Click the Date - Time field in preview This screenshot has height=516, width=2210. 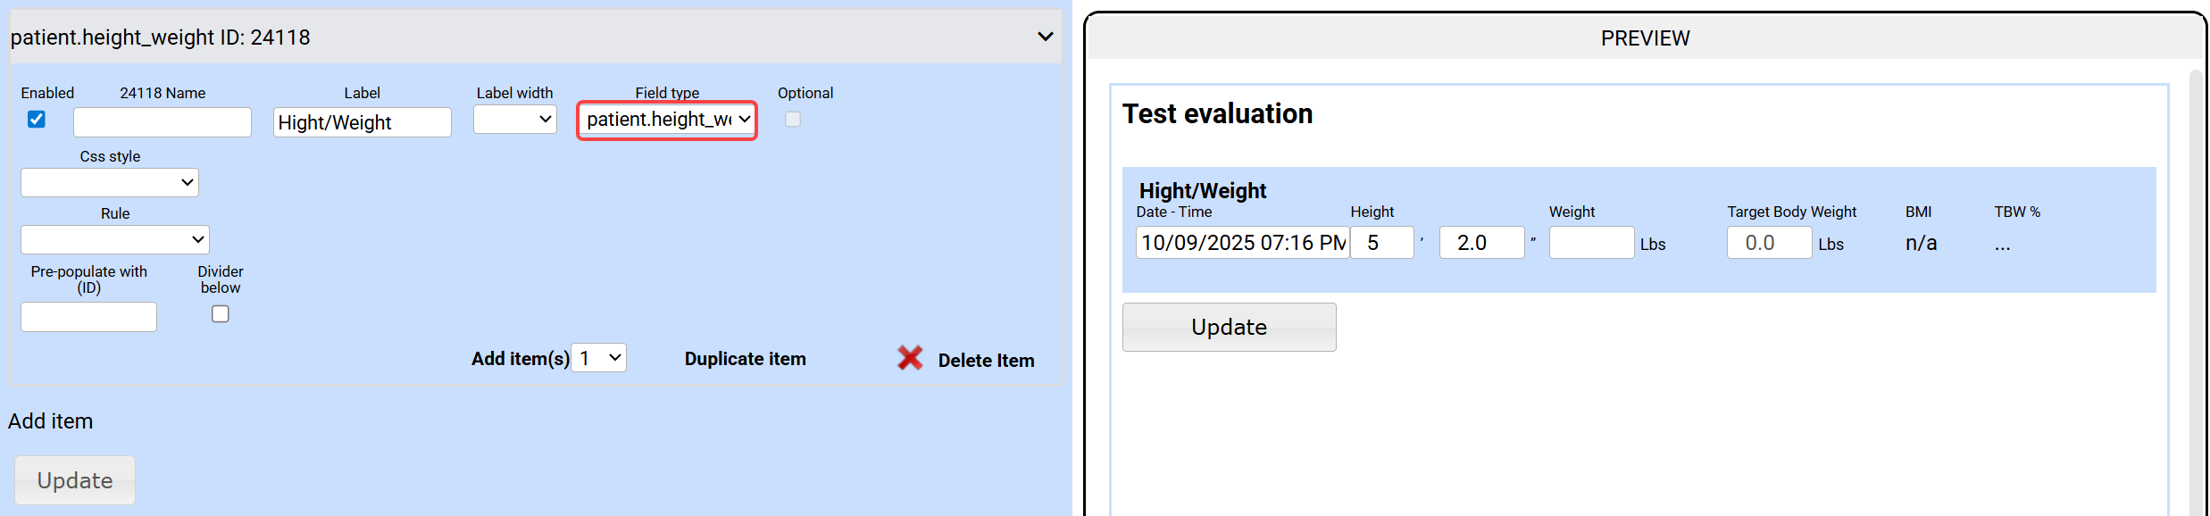[x=1242, y=243]
